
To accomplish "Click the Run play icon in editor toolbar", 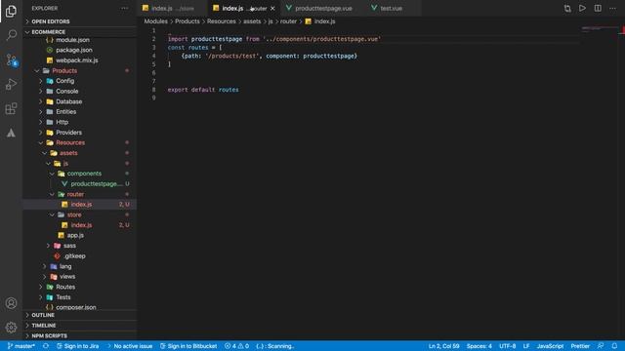I will (582, 8).
